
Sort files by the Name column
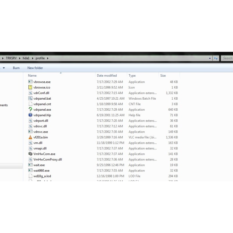[32, 76]
